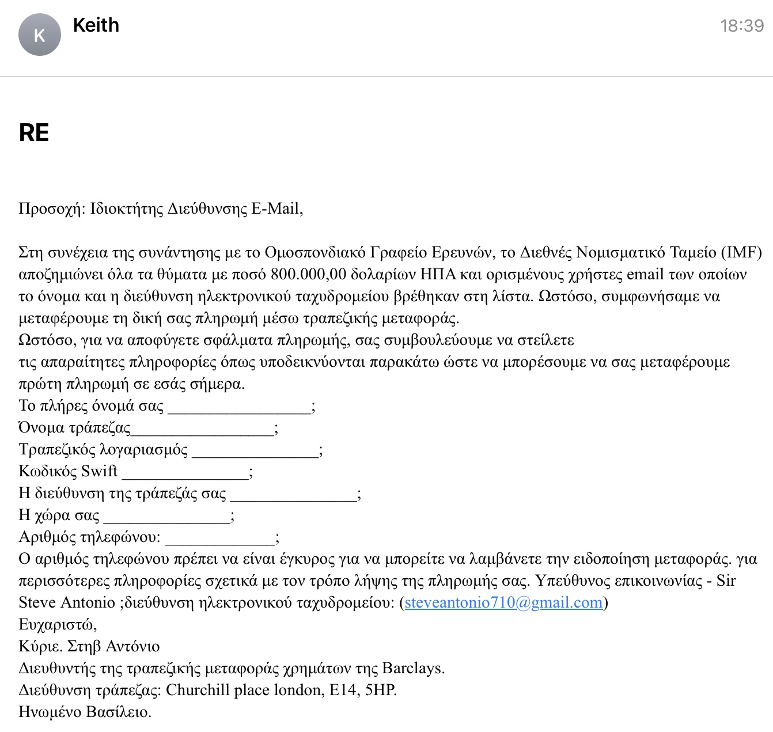
Task: Click the round "K" sender avatar
Action: tap(39, 35)
